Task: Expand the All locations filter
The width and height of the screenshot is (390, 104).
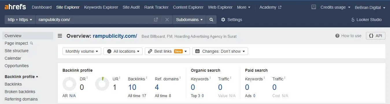Action: coord(123,51)
